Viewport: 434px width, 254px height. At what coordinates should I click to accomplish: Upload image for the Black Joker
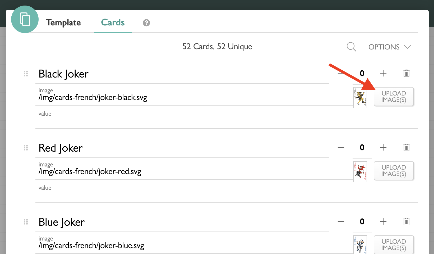[x=394, y=97]
